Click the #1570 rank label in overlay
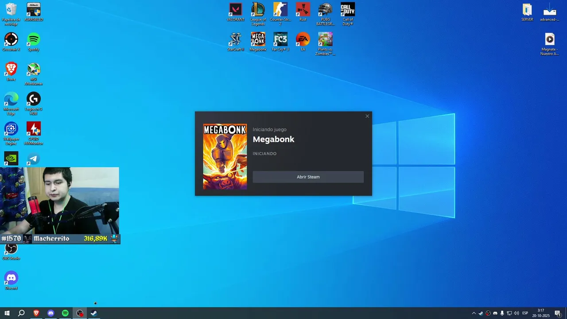Screen dimensions: 567x319 point(11,239)
